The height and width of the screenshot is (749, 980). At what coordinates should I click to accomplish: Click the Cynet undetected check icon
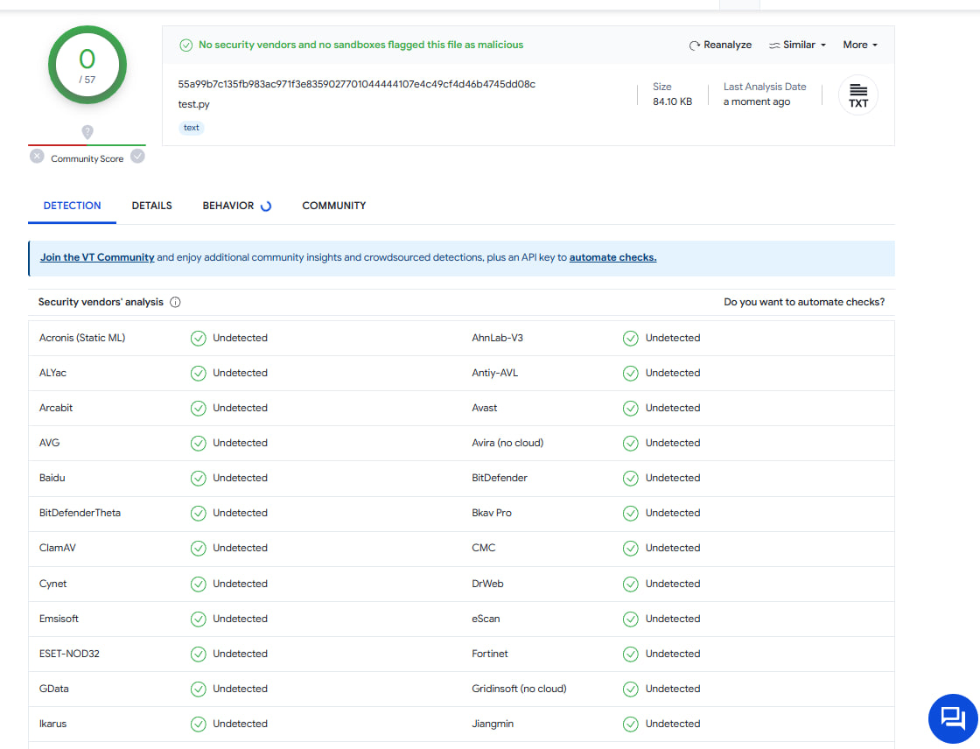(x=198, y=584)
